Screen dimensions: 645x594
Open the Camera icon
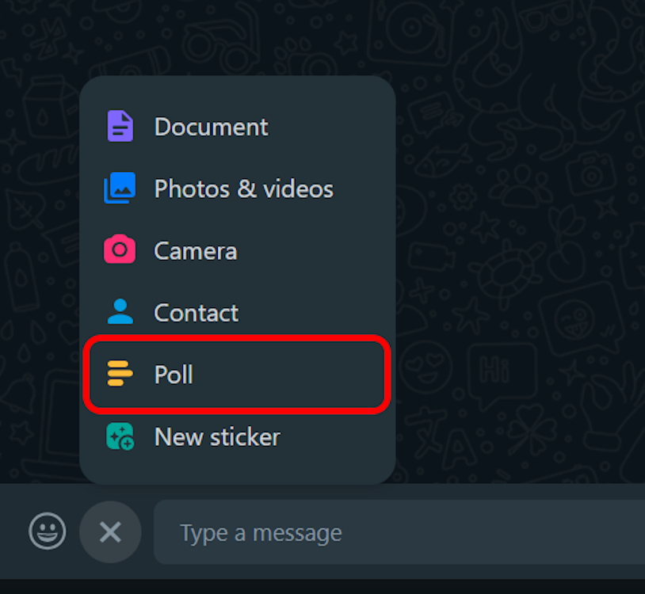tap(119, 250)
